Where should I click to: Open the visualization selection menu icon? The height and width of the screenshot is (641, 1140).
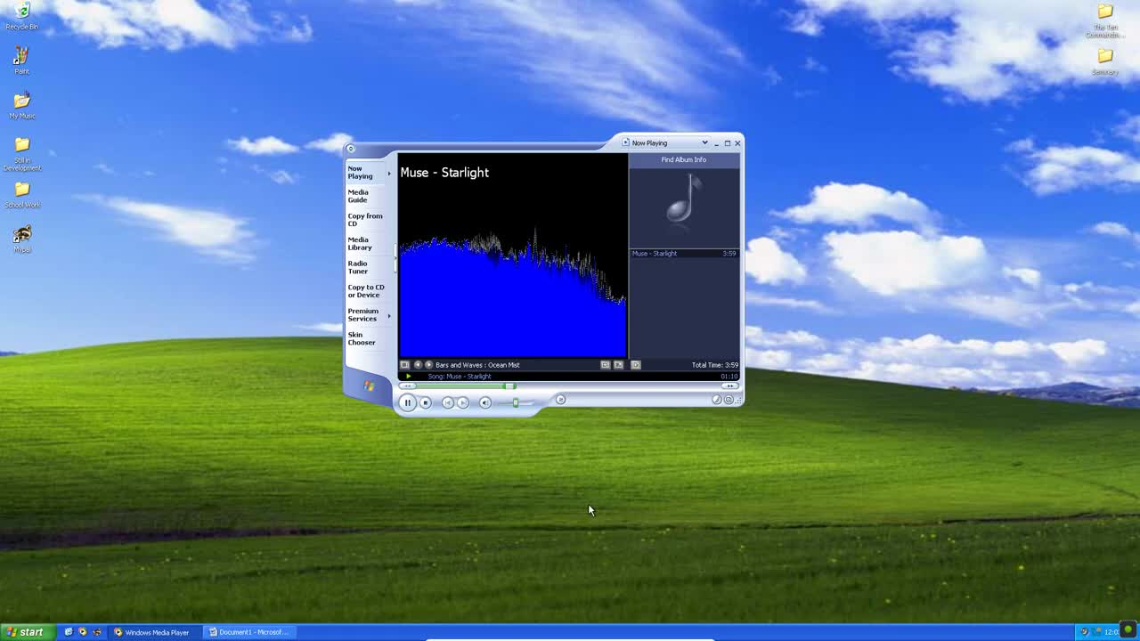tap(404, 364)
